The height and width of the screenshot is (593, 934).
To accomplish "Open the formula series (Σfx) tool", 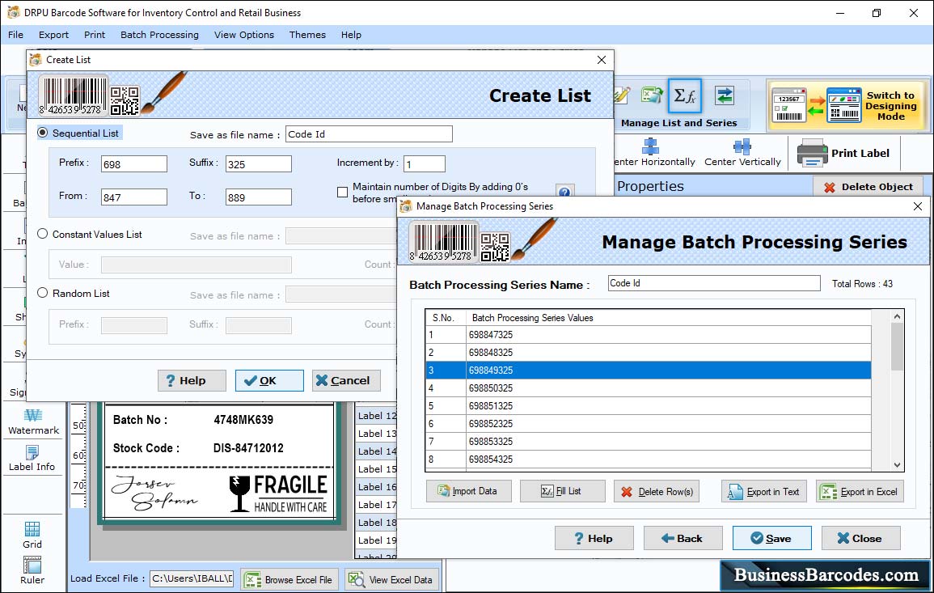I will (x=684, y=95).
